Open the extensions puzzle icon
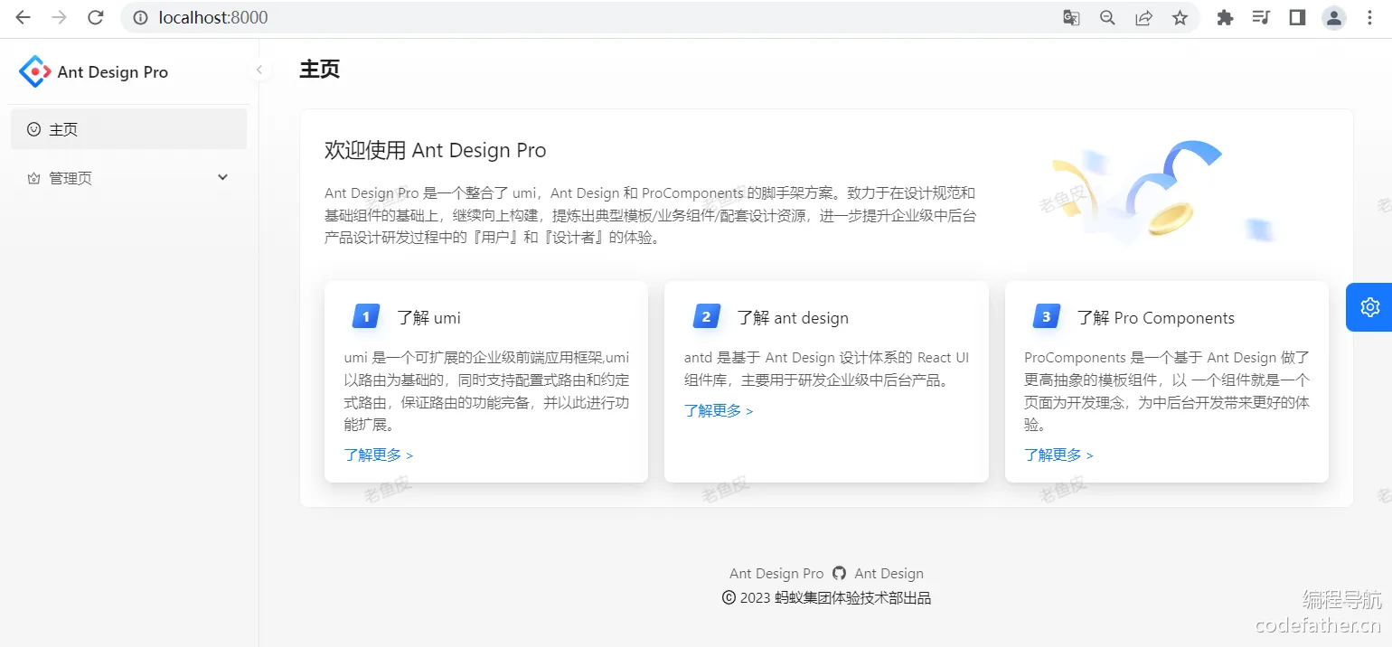Screen dimensions: 1392x647 click(1225, 17)
